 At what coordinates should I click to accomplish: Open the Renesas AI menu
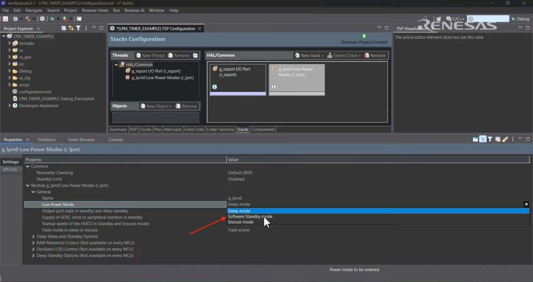tap(135, 10)
